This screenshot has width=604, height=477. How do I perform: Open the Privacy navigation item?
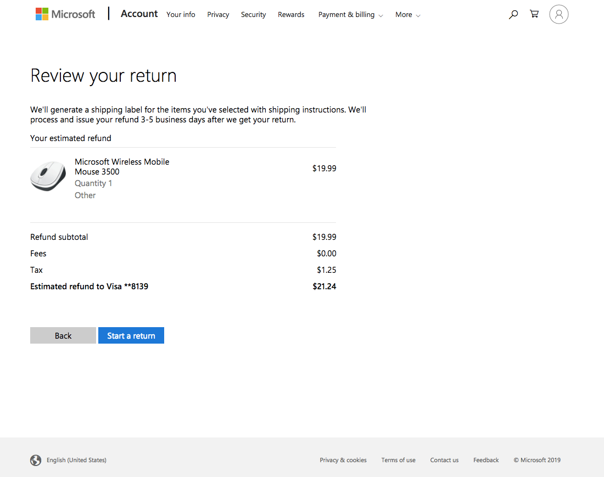(x=218, y=15)
